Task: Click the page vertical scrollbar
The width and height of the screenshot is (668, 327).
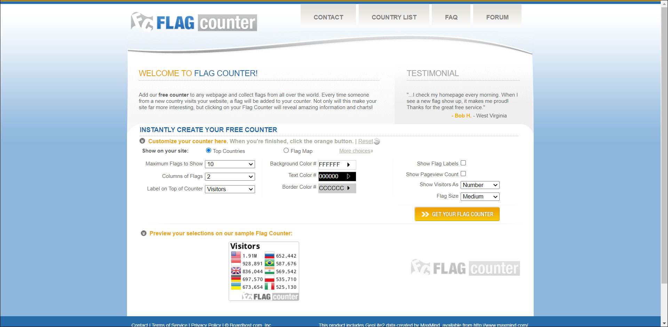Action: coord(664,146)
